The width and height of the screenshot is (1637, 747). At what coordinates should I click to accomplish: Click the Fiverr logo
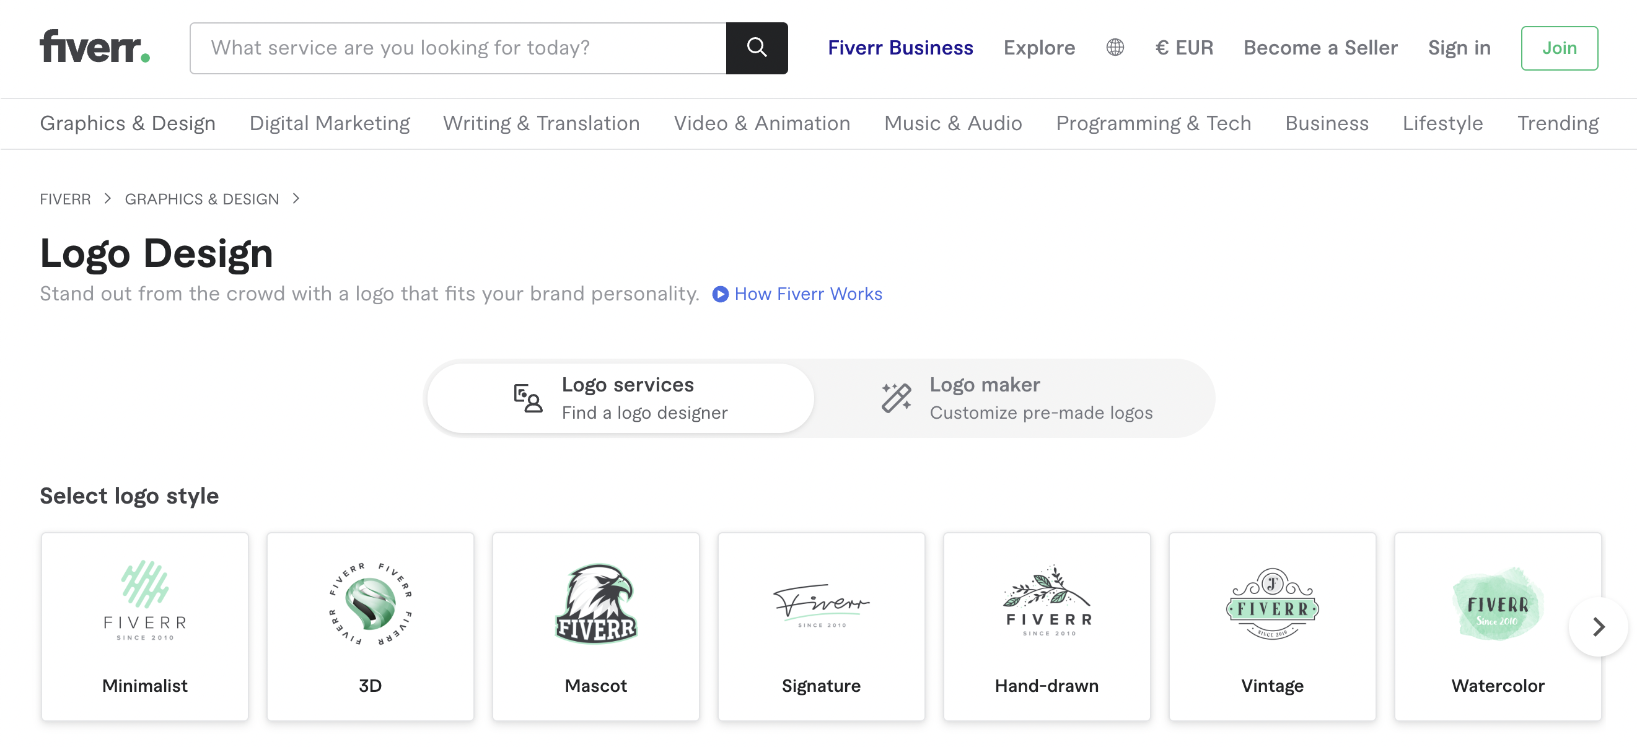tap(95, 47)
